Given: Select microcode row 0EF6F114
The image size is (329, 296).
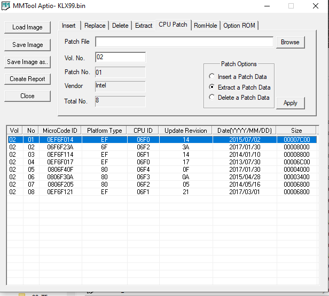Looking at the screenshot, I should pyautogui.click(x=162, y=155).
